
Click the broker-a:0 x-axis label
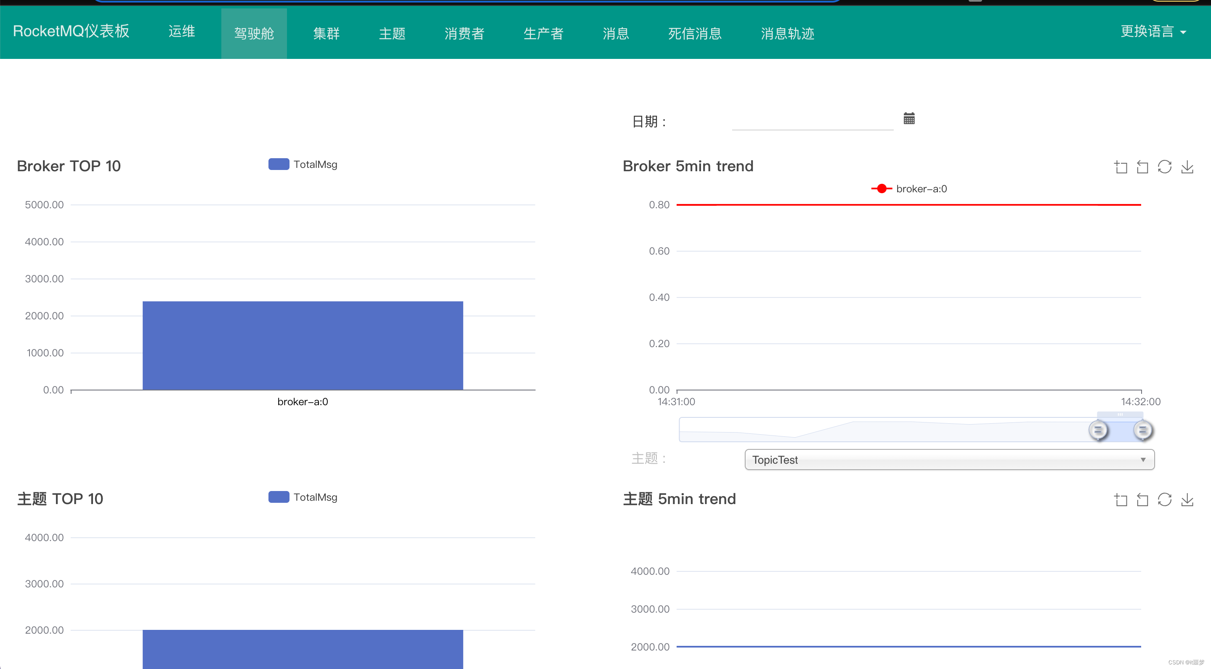[303, 402]
